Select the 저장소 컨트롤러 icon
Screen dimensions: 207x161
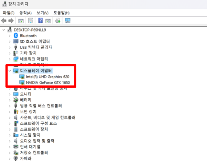tap(16, 153)
